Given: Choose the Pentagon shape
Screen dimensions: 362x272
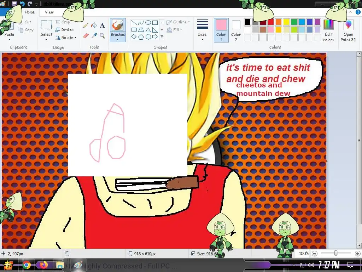Looking at the screenshot, I should pos(141,36).
